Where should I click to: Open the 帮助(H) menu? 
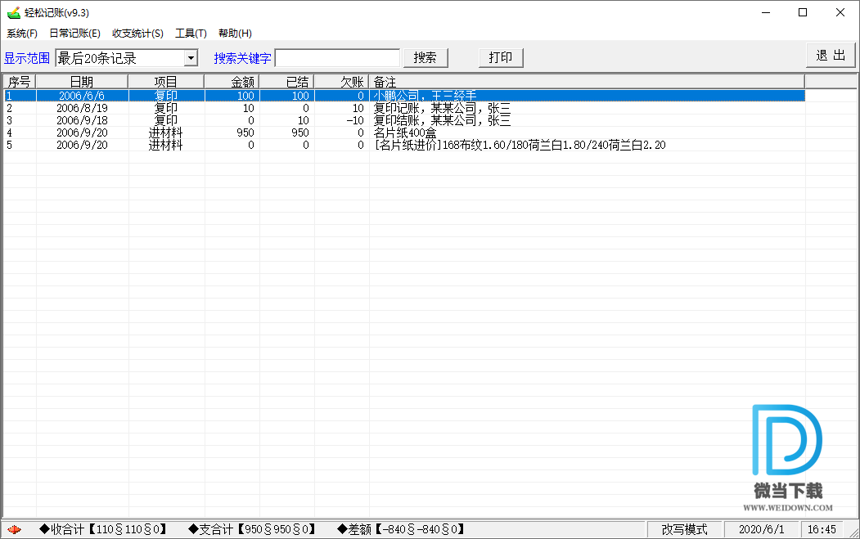click(235, 34)
